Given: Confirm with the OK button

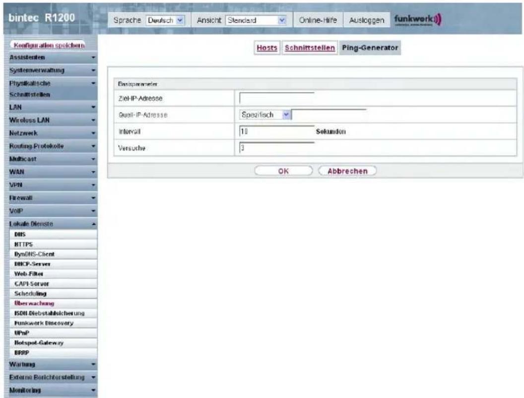Looking at the screenshot, I should click(x=283, y=171).
